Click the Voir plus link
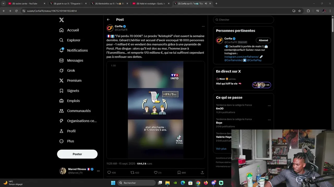 pyautogui.click(x=221, y=149)
